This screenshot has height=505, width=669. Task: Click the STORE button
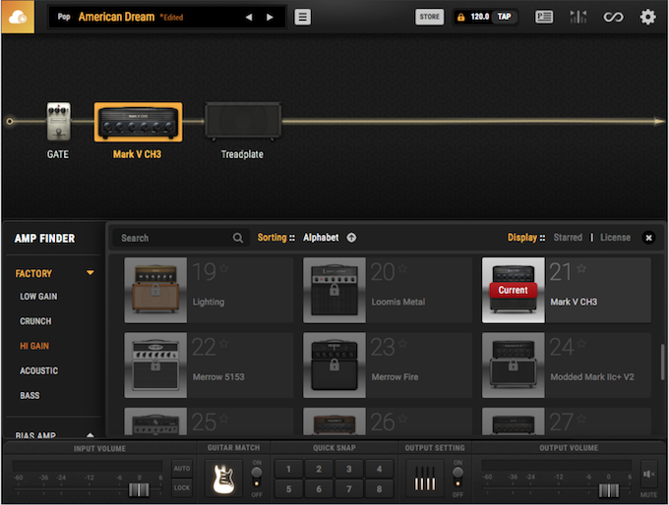coord(429,17)
